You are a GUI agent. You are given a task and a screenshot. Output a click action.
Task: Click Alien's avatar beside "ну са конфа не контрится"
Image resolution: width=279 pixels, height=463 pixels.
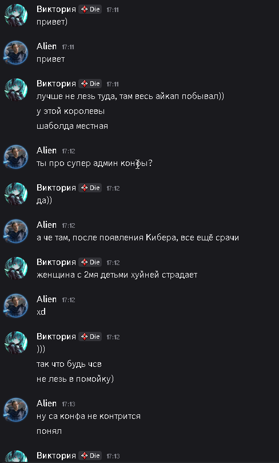tap(16, 409)
